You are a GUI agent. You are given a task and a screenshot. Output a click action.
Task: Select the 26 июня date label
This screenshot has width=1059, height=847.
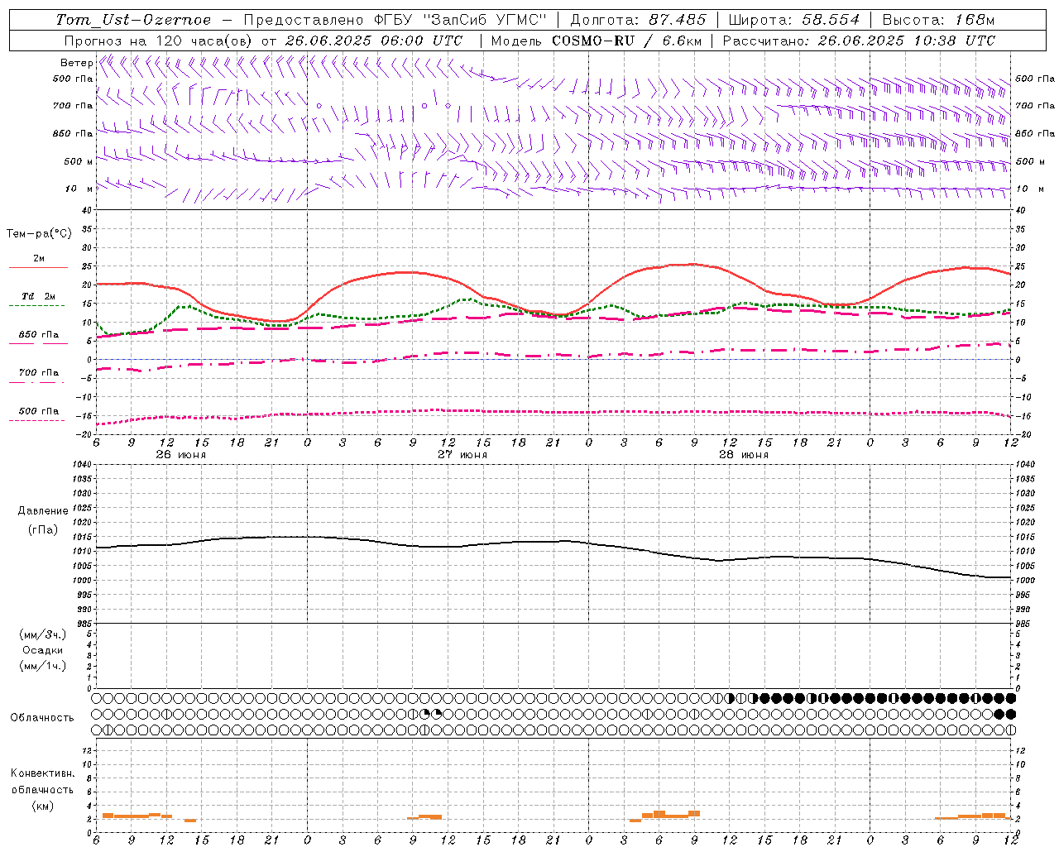[x=181, y=455]
